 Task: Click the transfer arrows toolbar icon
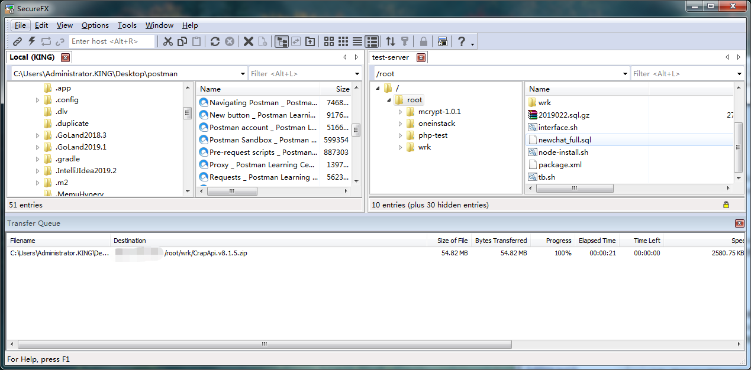pos(391,41)
